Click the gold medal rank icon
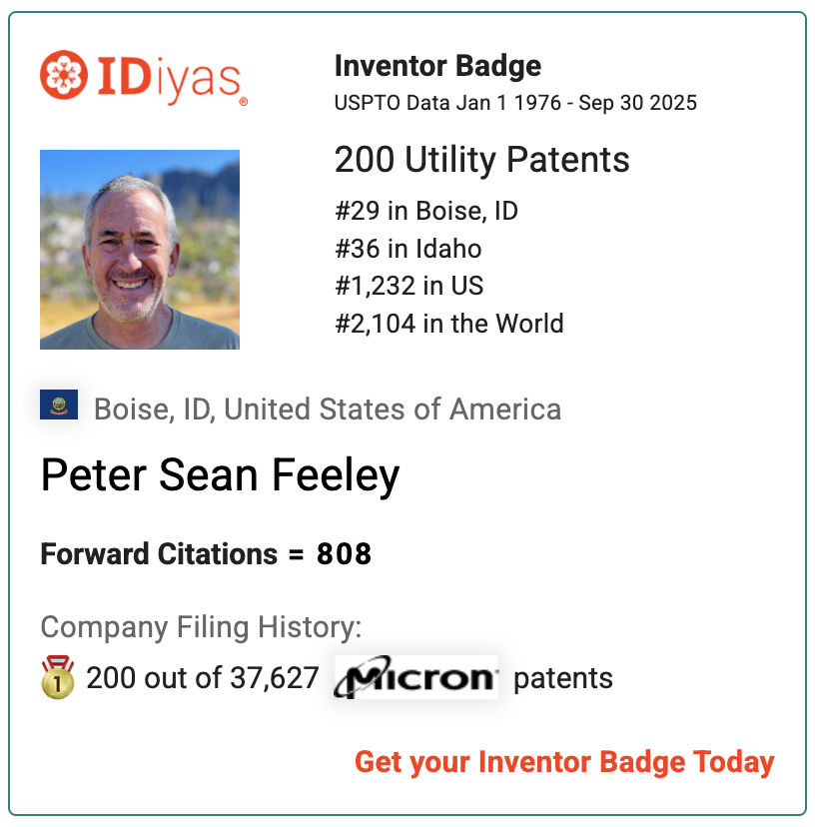The image size is (815, 827). coord(58,678)
